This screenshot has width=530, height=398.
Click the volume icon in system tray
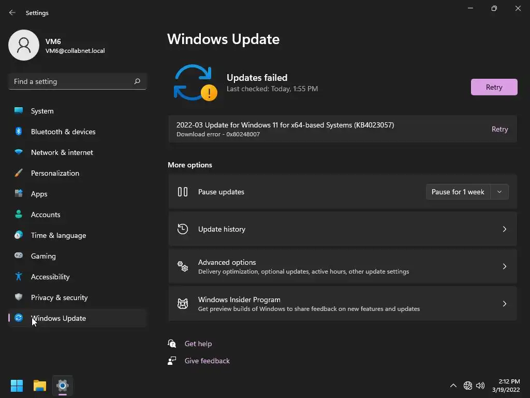[480, 386]
